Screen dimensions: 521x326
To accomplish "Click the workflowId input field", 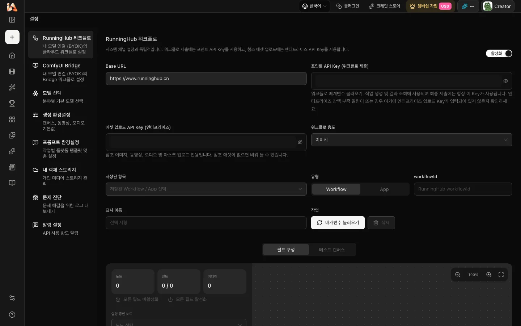I will (463, 189).
